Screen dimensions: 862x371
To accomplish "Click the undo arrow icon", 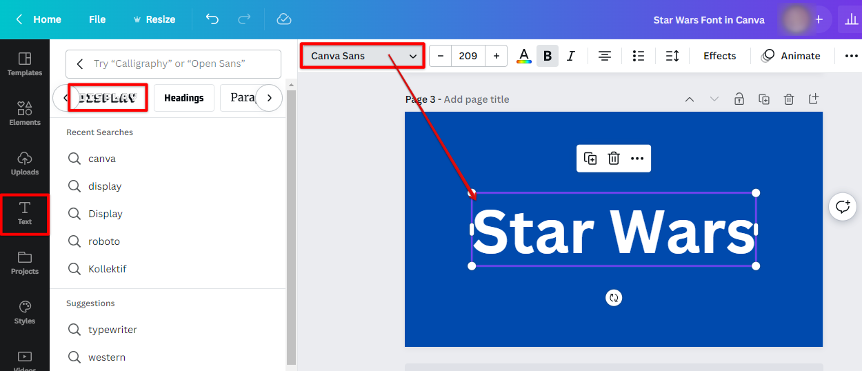I will (212, 19).
